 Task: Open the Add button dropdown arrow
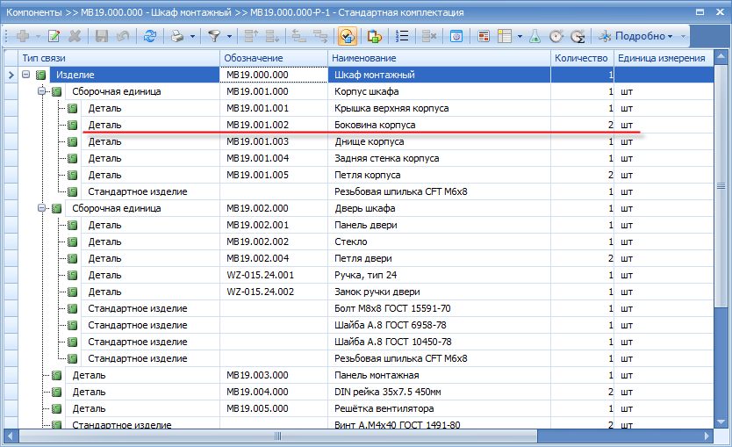coord(38,36)
